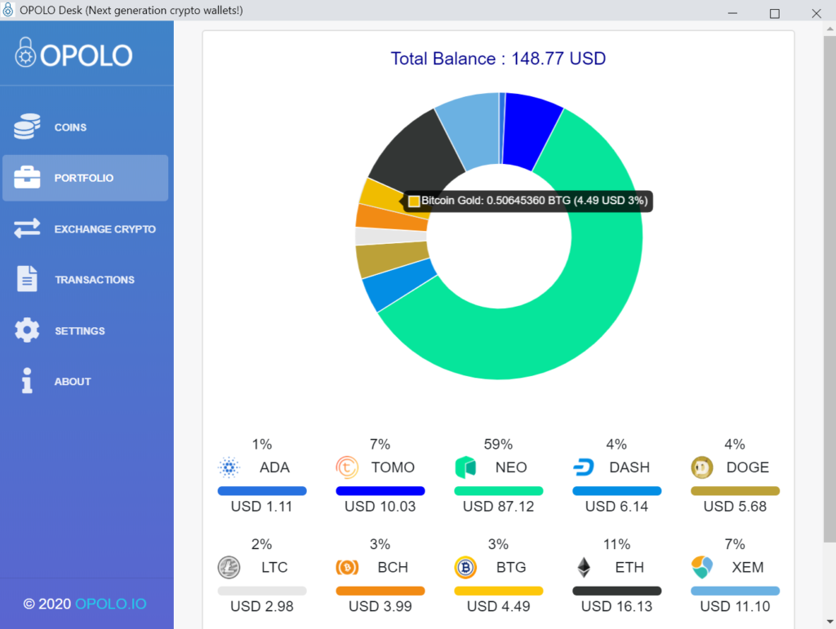Maximize the OPOLO Desk window
The image size is (836, 629).
[775, 13]
